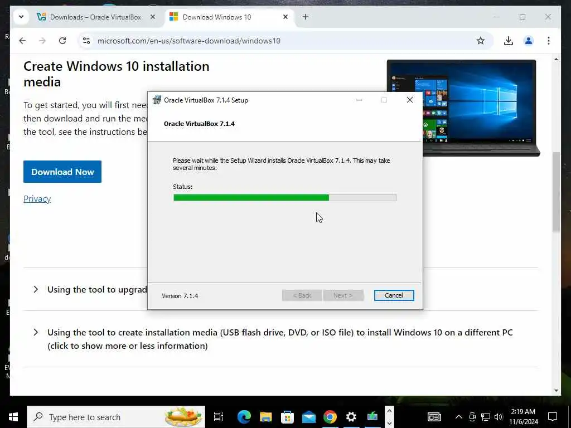Click the Download Now button
The height and width of the screenshot is (428, 571).
(x=62, y=172)
